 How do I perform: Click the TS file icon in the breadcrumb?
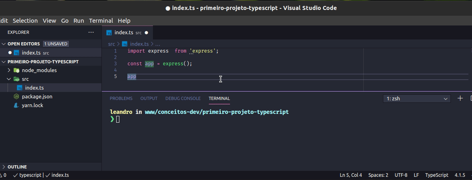pyautogui.click(x=125, y=44)
